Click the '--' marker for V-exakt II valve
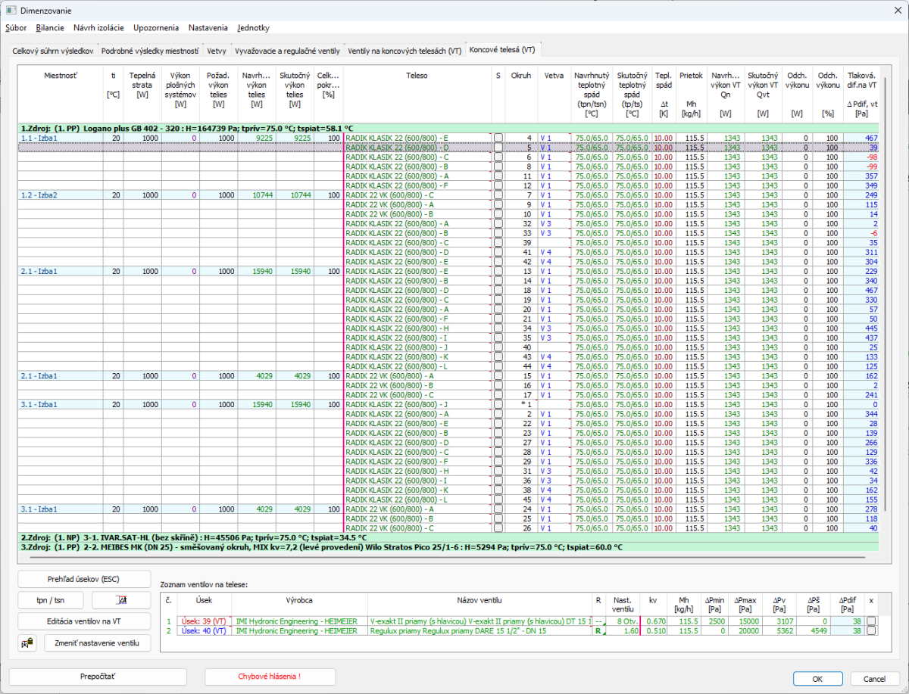 [598, 621]
